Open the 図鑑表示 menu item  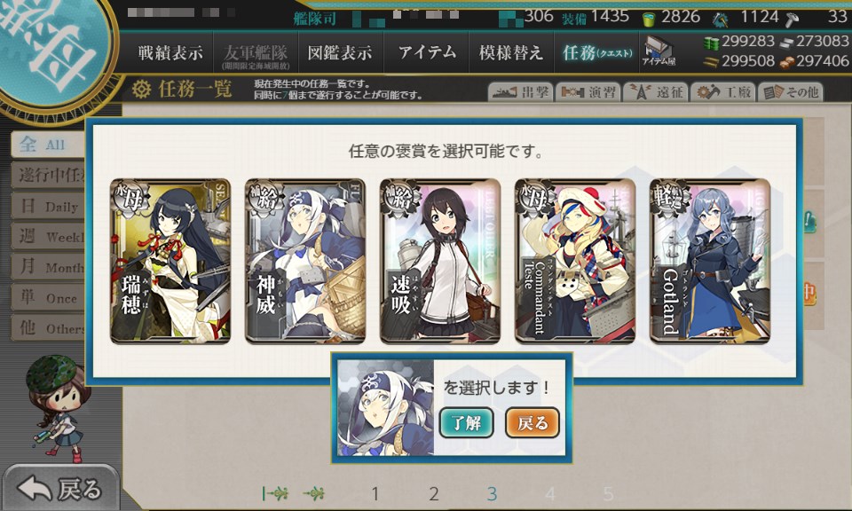[x=340, y=52]
